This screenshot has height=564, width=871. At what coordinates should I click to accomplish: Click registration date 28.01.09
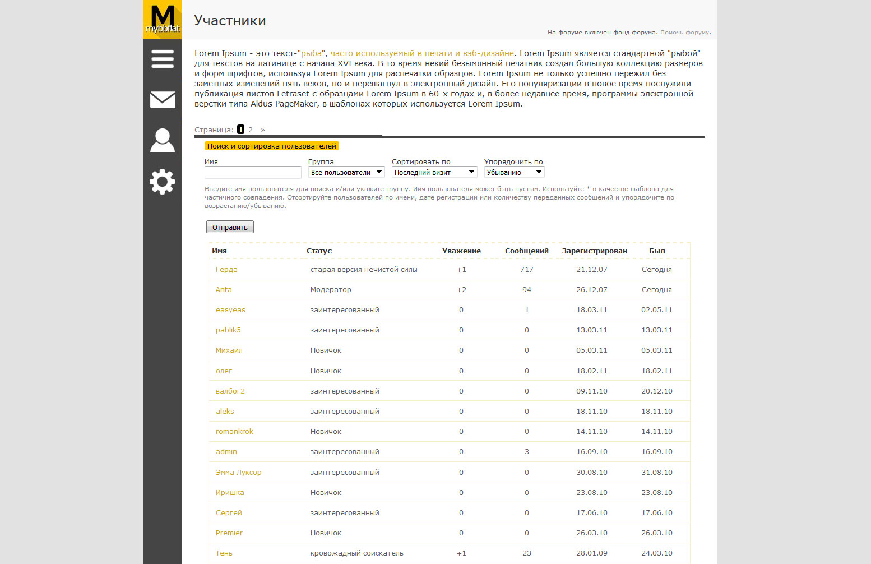[592, 553]
